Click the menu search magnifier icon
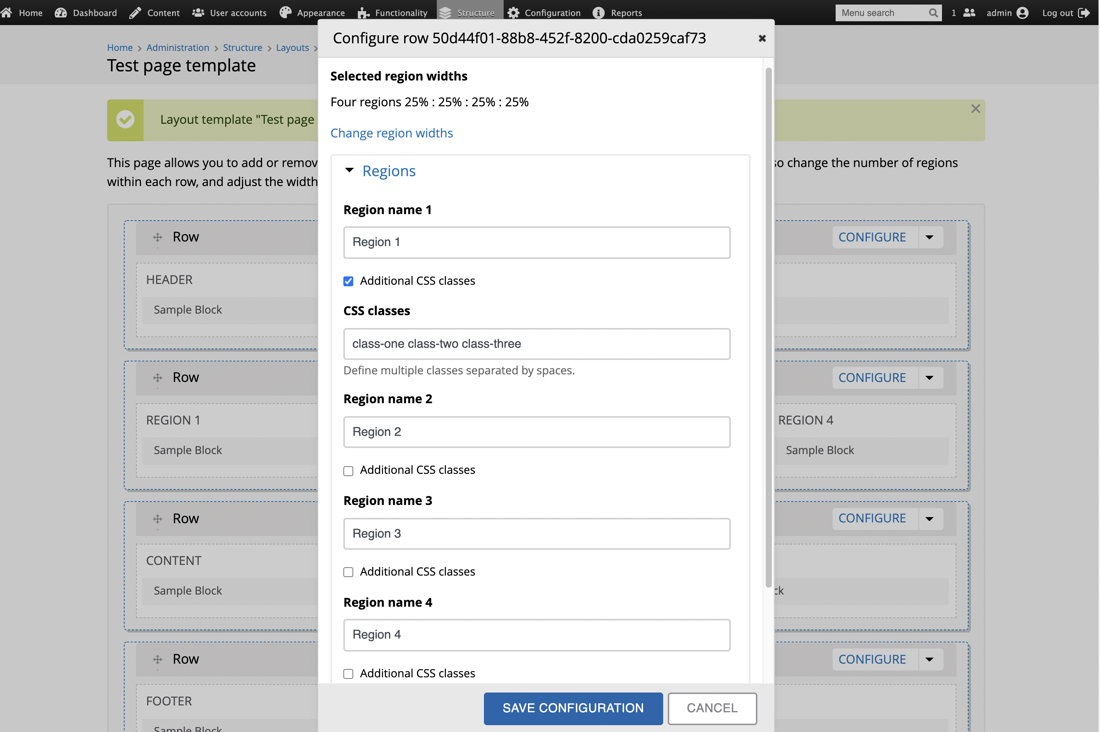The image size is (1100, 732). 934,13
